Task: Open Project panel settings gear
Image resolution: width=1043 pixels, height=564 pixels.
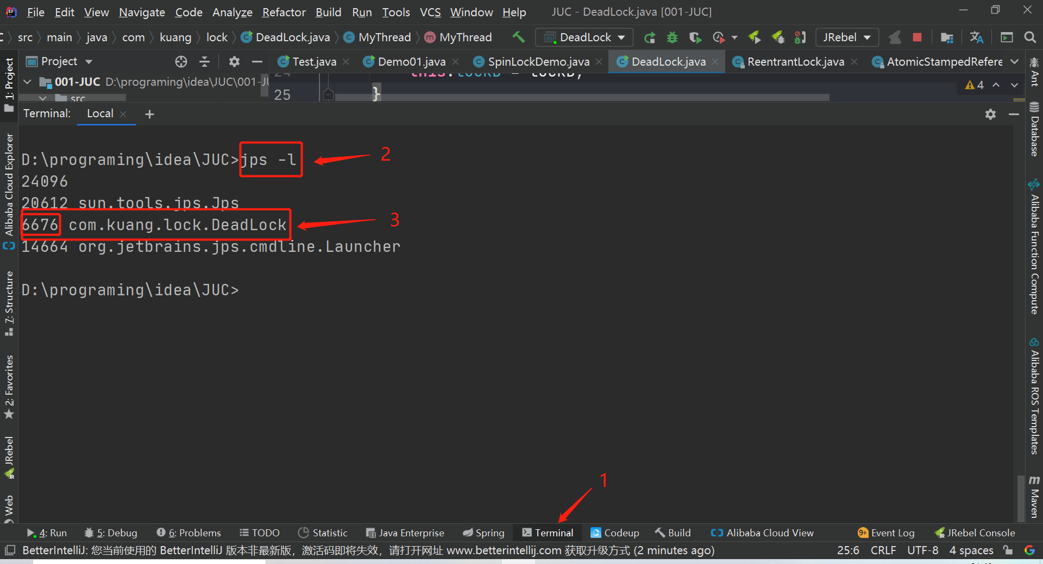Action: (x=234, y=62)
